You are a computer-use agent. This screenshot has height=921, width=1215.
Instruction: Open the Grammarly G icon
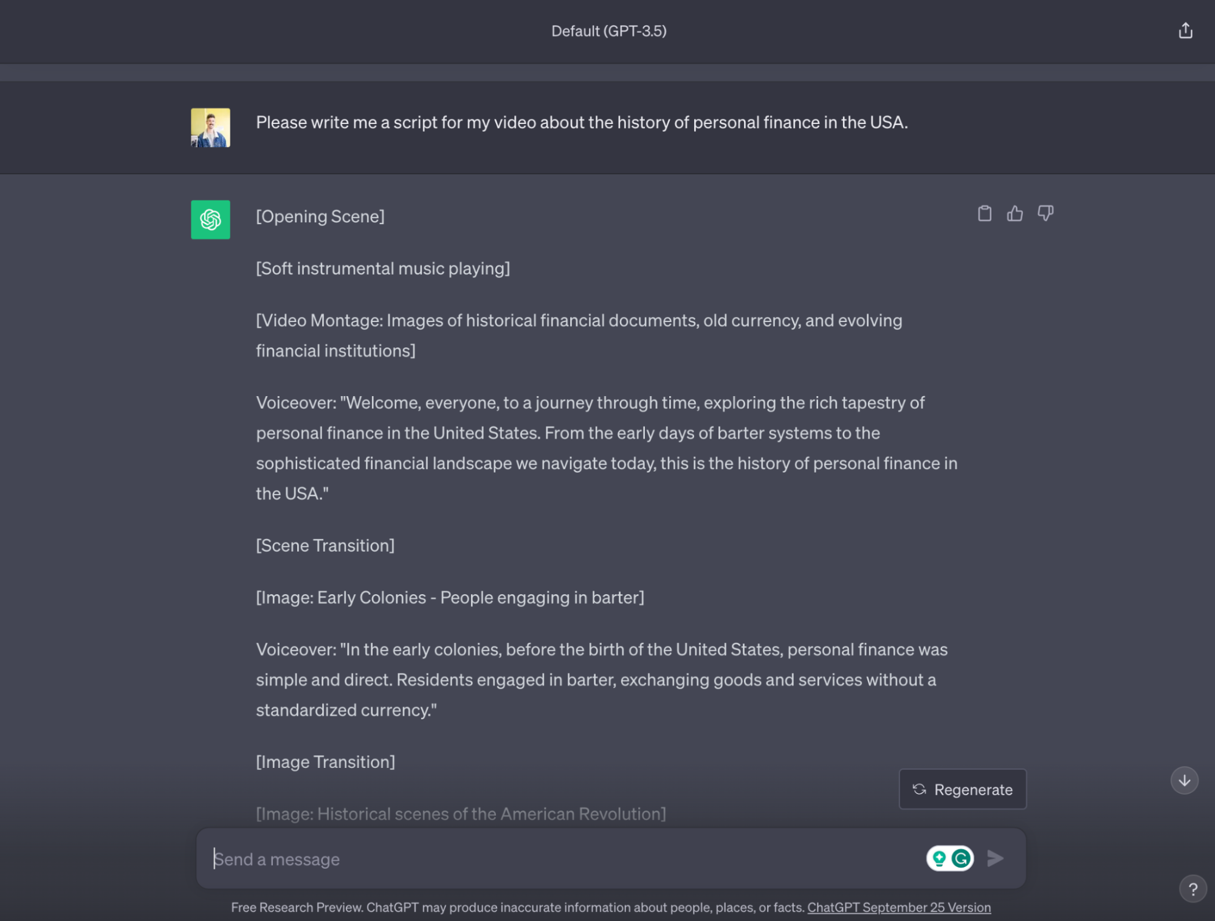[961, 858]
